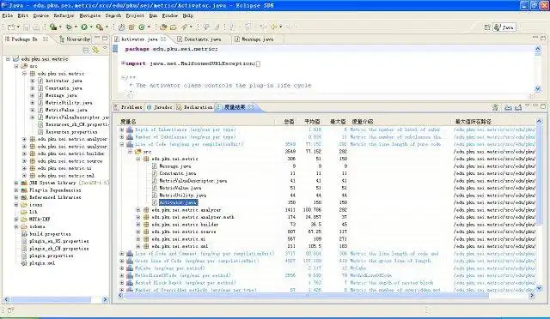Collapse Line of Code metric row

(122, 144)
